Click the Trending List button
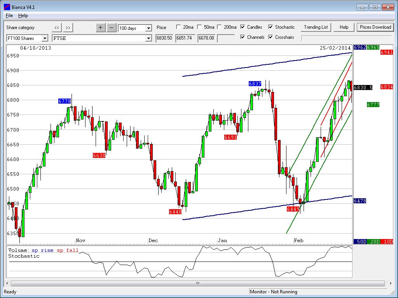 pyautogui.click(x=316, y=27)
